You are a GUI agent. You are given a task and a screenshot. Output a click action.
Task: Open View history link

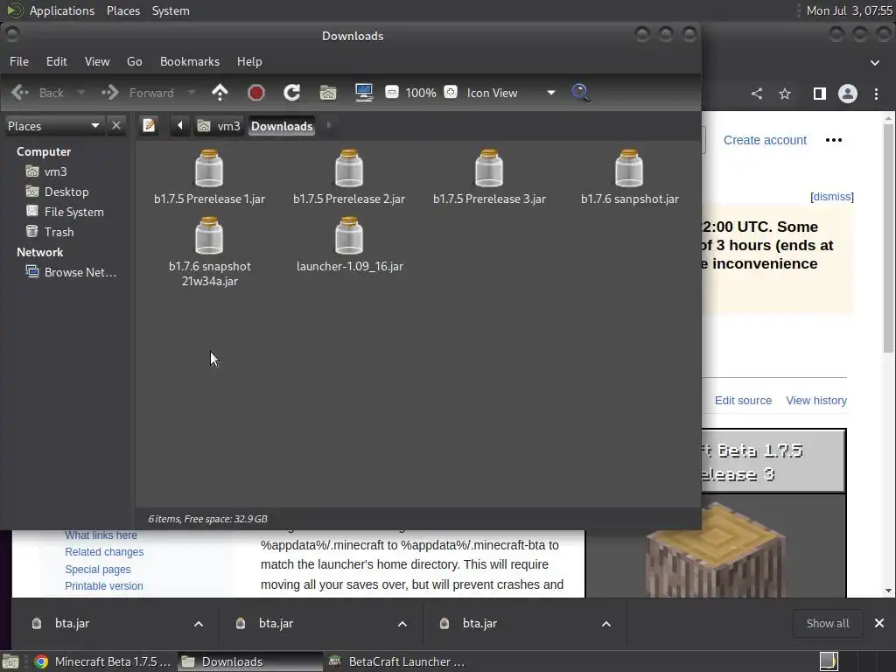tap(816, 401)
